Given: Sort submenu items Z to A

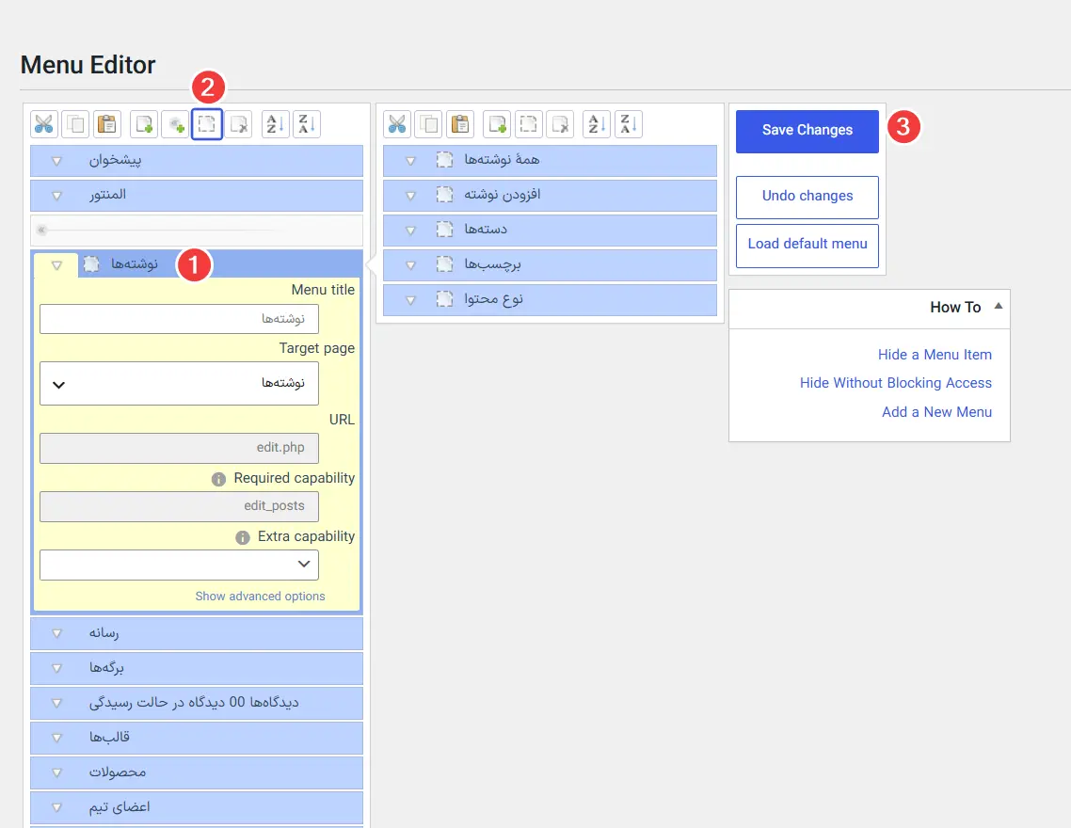Looking at the screenshot, I should (x=629, y=124).
